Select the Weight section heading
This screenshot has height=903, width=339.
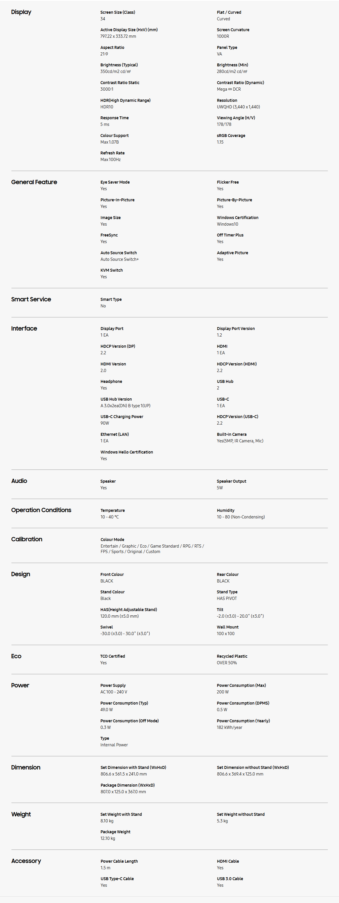click(x=21, y=814)
